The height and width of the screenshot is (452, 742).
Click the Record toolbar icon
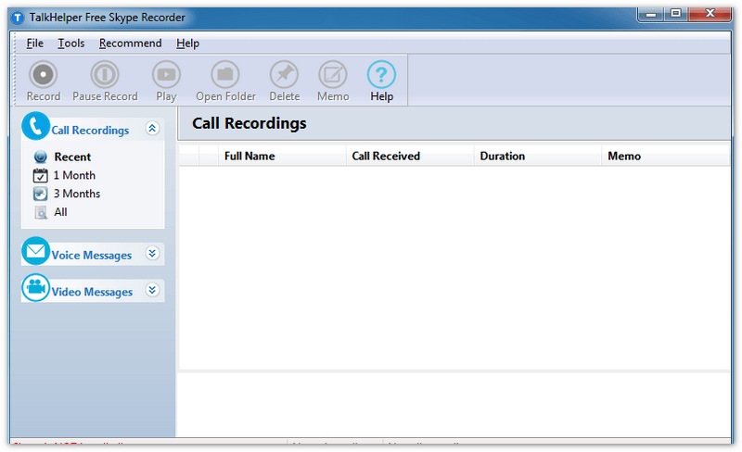point(43,74)
